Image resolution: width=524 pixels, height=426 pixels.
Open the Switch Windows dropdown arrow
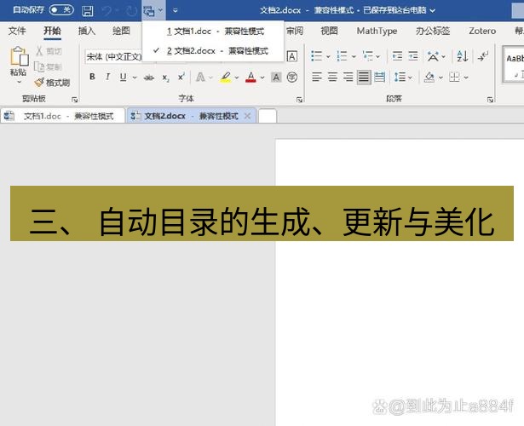(160, 10)
